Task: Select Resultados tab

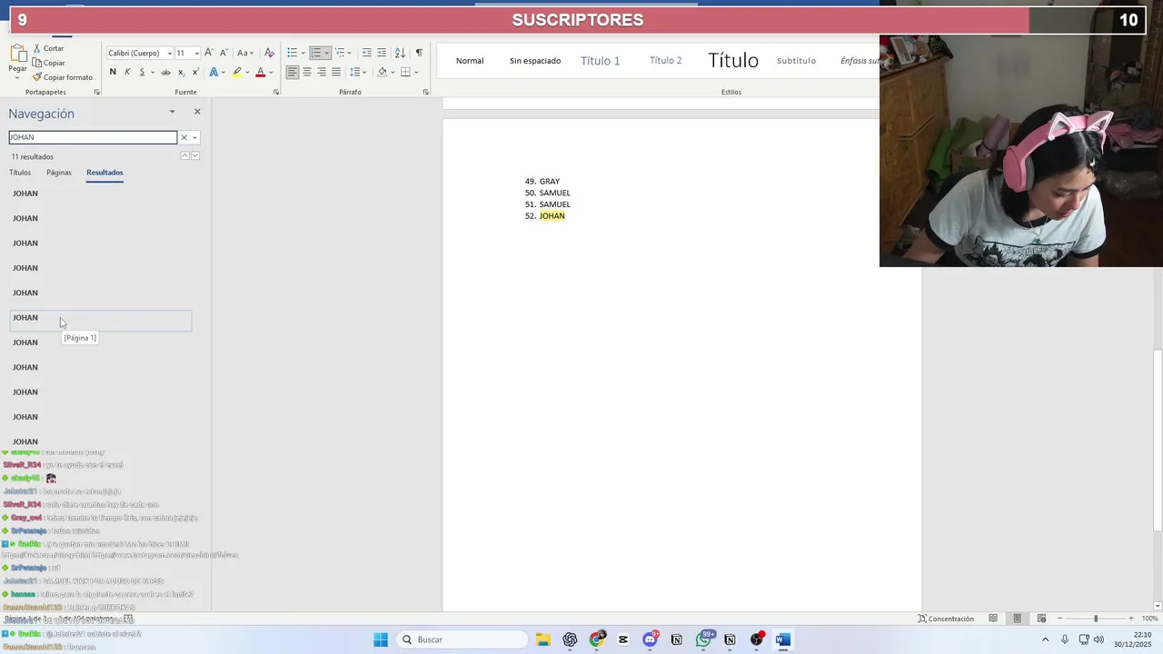Action: click(x=104, y=173)
